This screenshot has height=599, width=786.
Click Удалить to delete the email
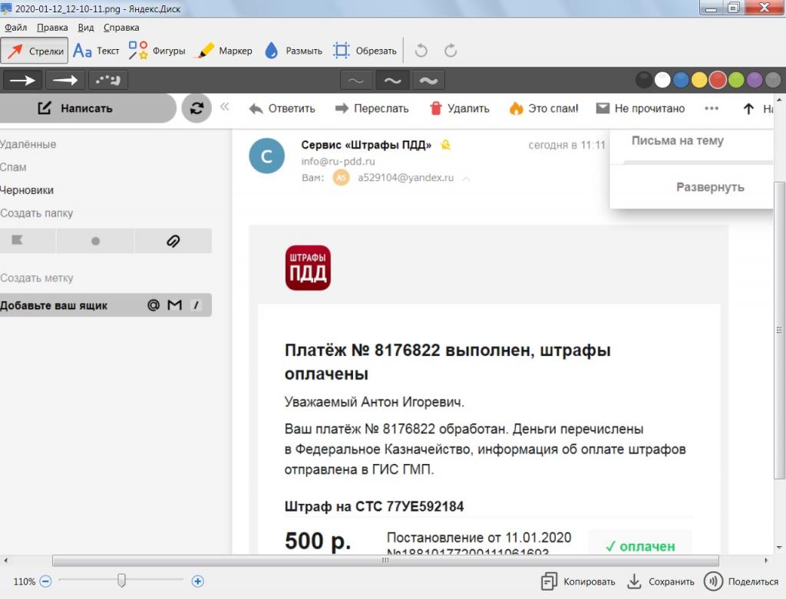(x=460, y=109)
